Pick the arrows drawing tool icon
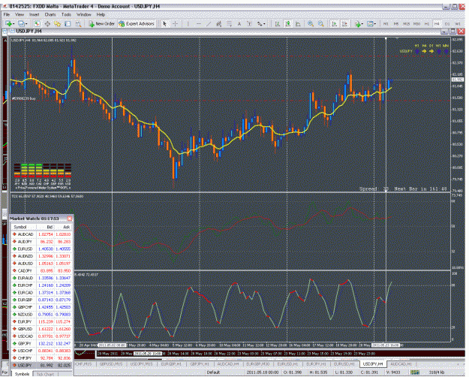 coord(259,23)
